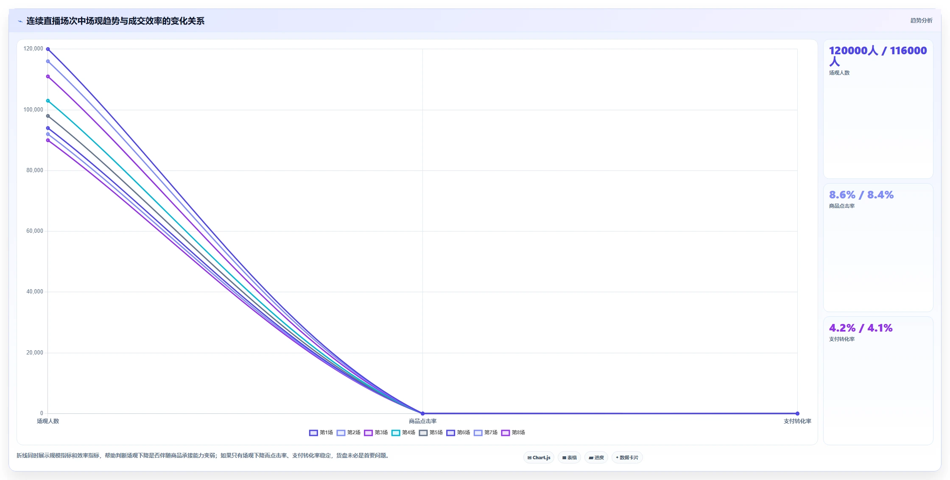Image resolution: width=950 pixels, height=480 pixels.
Task: Click the 表格 chip
Action: point(570,458)
